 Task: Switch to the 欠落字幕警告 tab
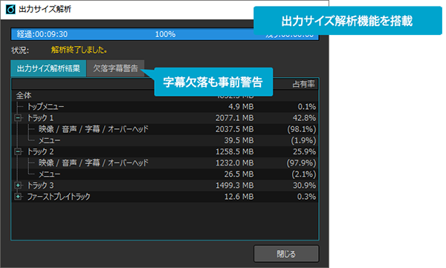(x=115, y=68)
